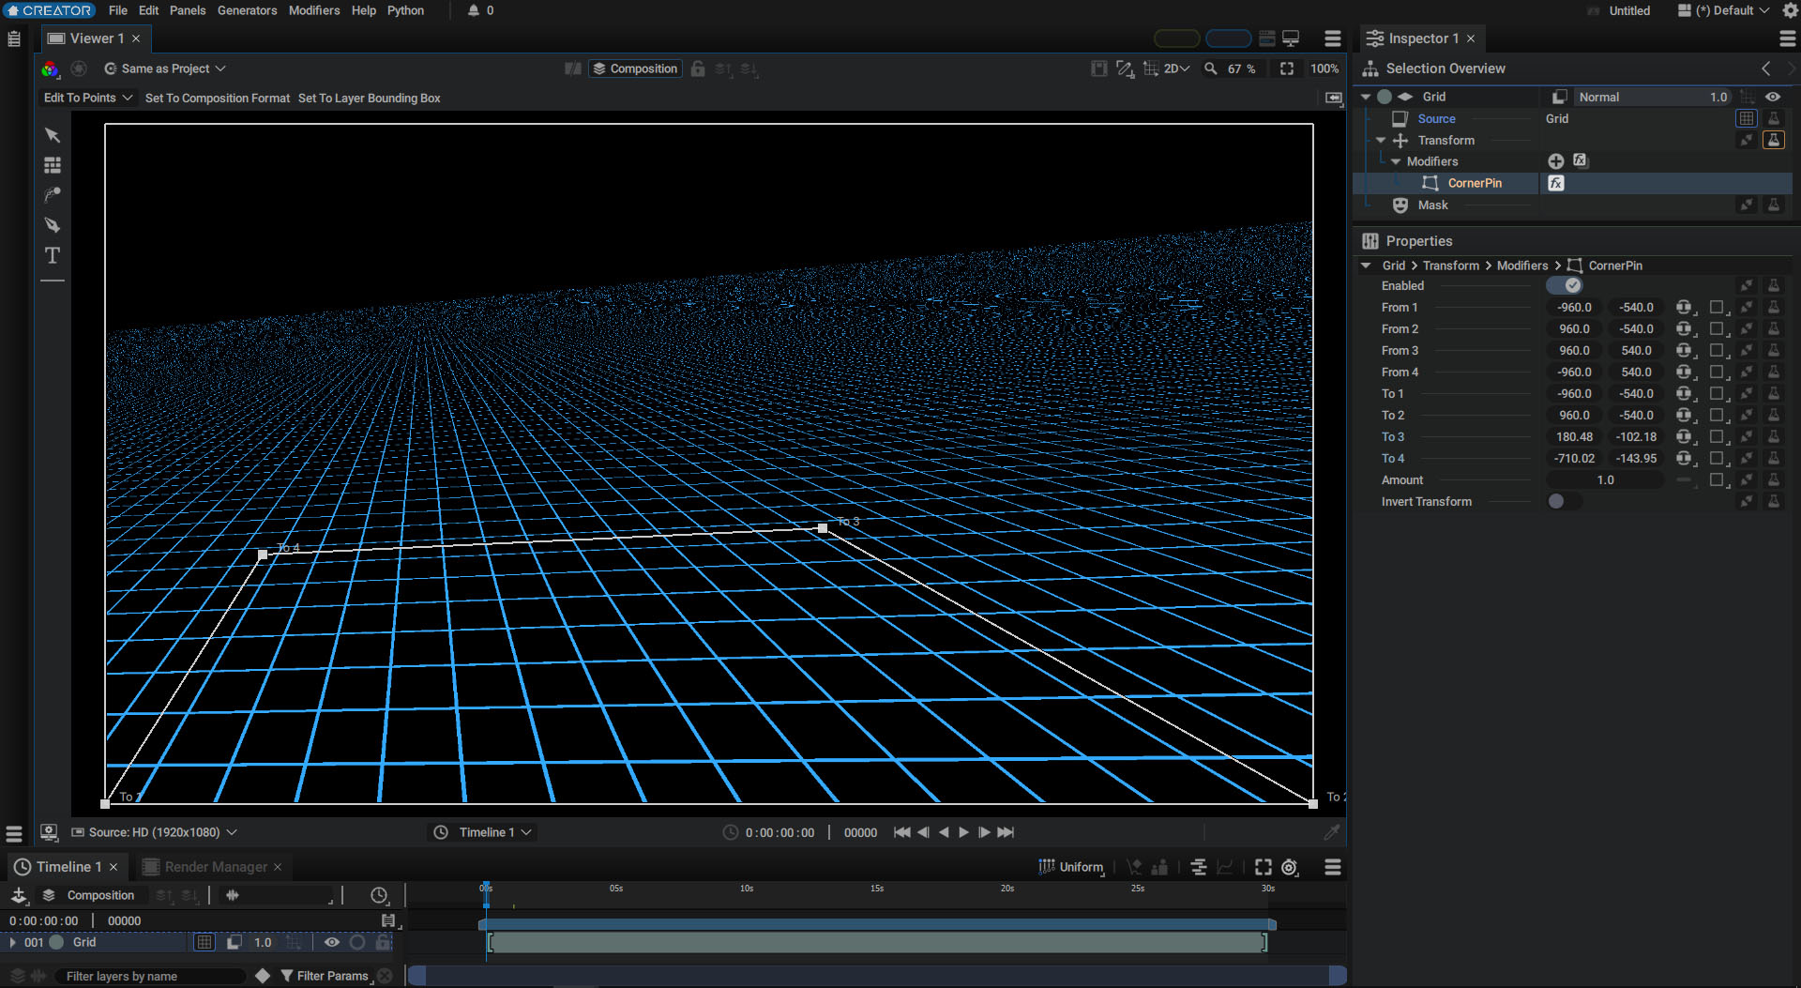1801x988 pixels.
Task: Click the 100% zoom button
Action: click(1324, 68)
